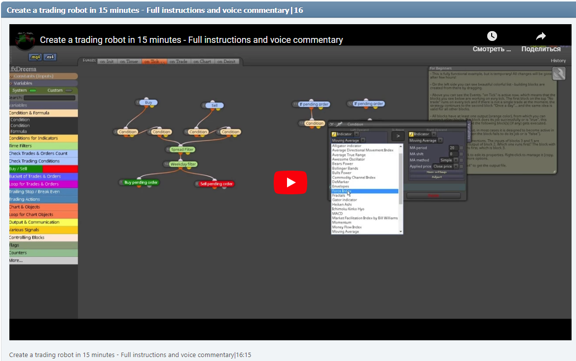Click the pin icon on the Condition dialog

coord(339,124)
